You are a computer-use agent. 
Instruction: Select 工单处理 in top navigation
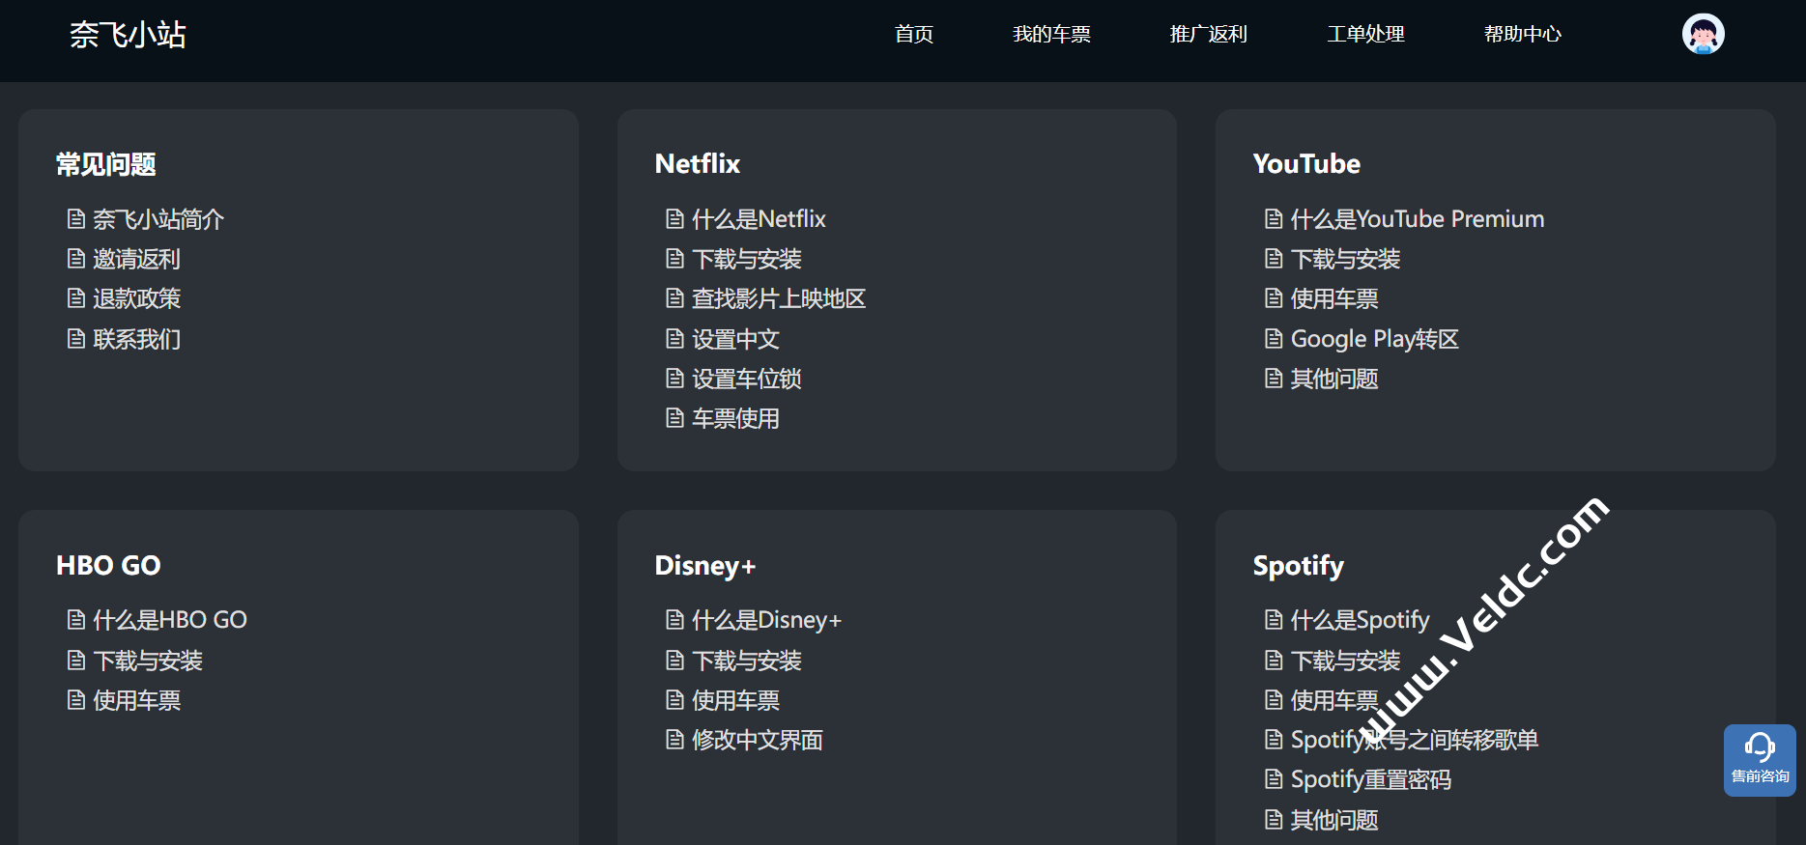[x=1365, y=35]
